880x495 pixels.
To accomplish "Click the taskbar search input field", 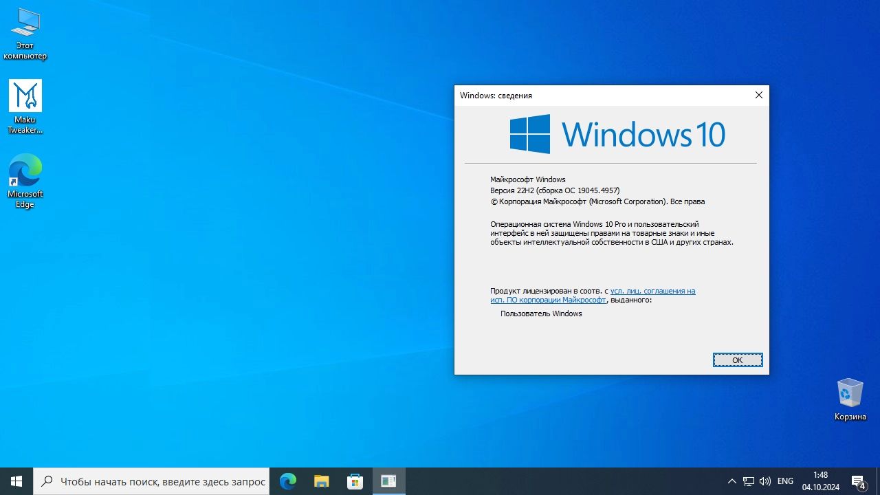I will [151, 481].
